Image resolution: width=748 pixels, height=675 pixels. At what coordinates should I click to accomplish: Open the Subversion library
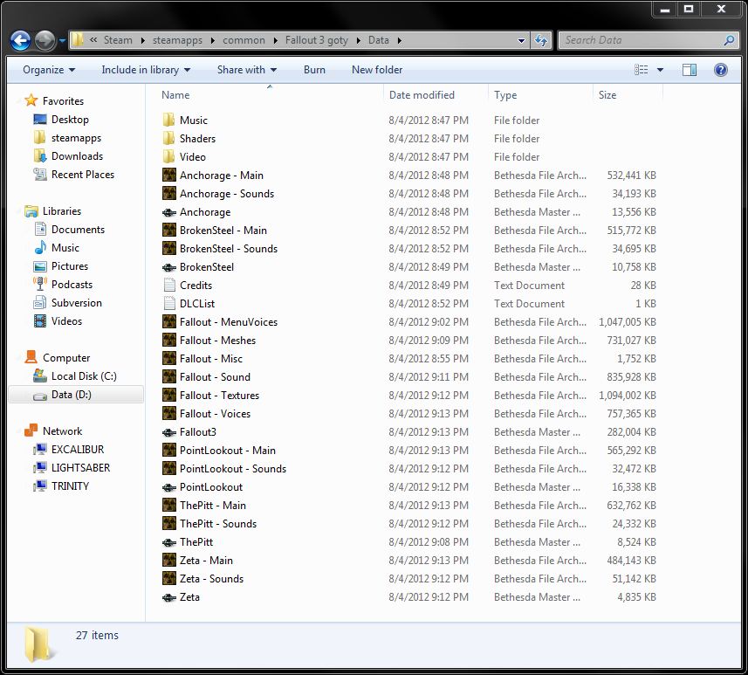coord(76,303)
